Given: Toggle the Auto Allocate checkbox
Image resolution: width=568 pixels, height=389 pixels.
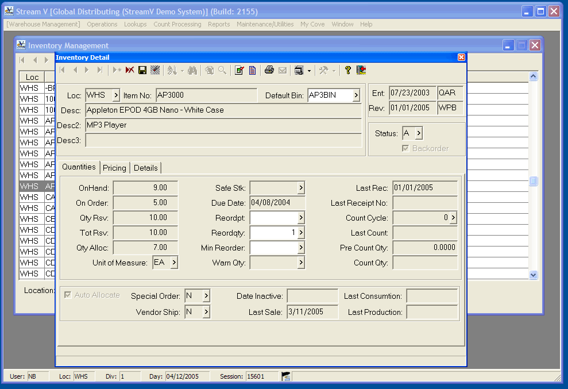Looking at the screenshot, I should tap(68, 295).
